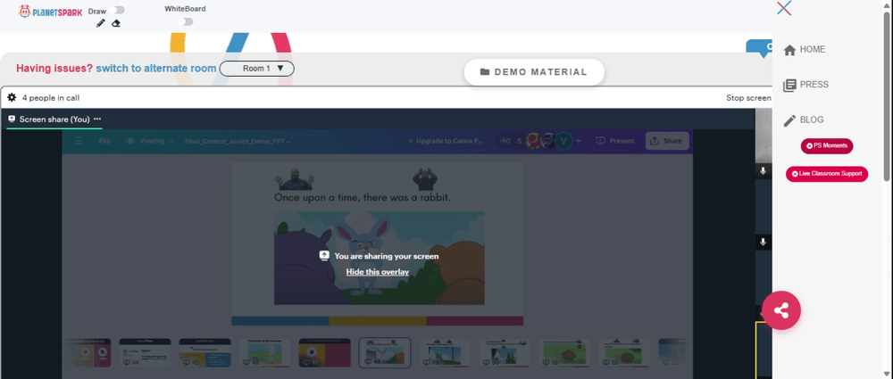893x379 pixels.
Task: Toggle the Draw switch
Action: click(119, 10)
